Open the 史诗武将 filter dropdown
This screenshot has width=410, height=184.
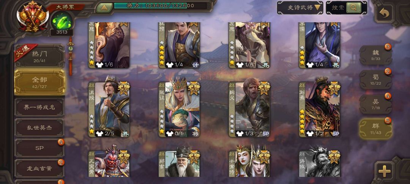click(300, 8)
